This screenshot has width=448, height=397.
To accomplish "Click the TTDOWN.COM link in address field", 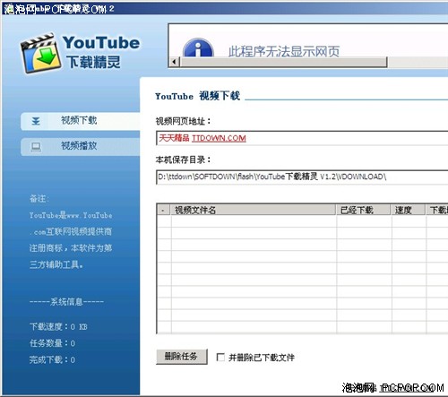I will [x=219, y=138].
